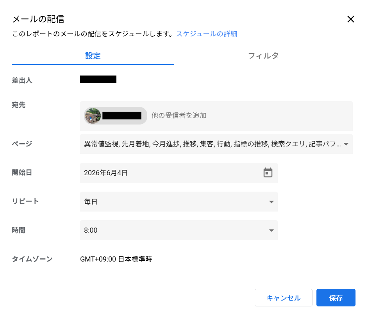The width and height of the screenshot is (368, 315).
Task: Open the calendar picker for 開始日
Action: (268, 173)
